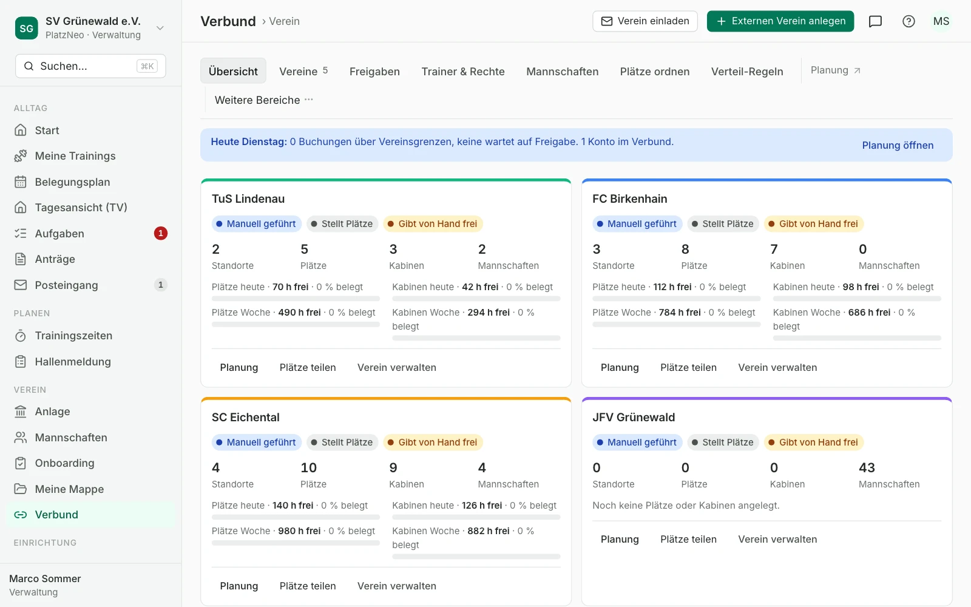Open Mannschaften in the sidebar
This screenshot has width=971, height=607.
[90, 438]
